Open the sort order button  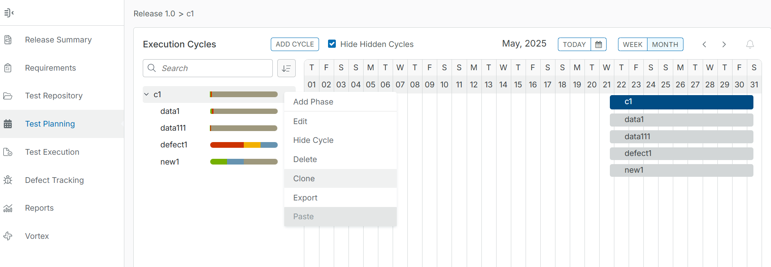(x=286, y=68)
